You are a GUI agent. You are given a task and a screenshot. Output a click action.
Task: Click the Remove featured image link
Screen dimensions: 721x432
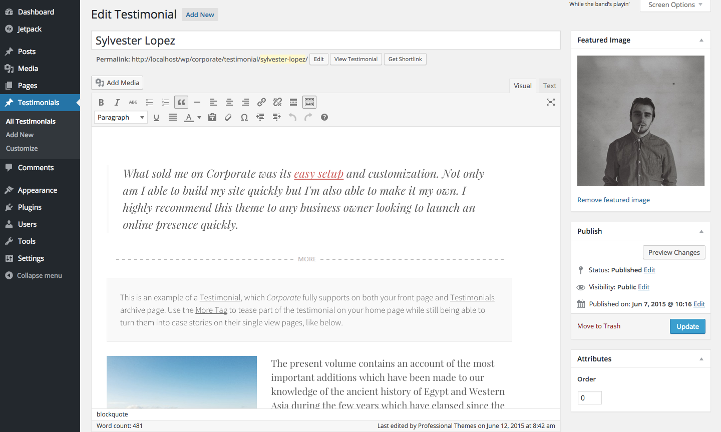613,200
